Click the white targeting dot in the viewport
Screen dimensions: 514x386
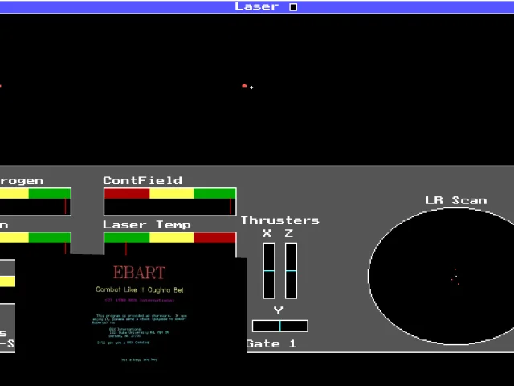[251, 88]
